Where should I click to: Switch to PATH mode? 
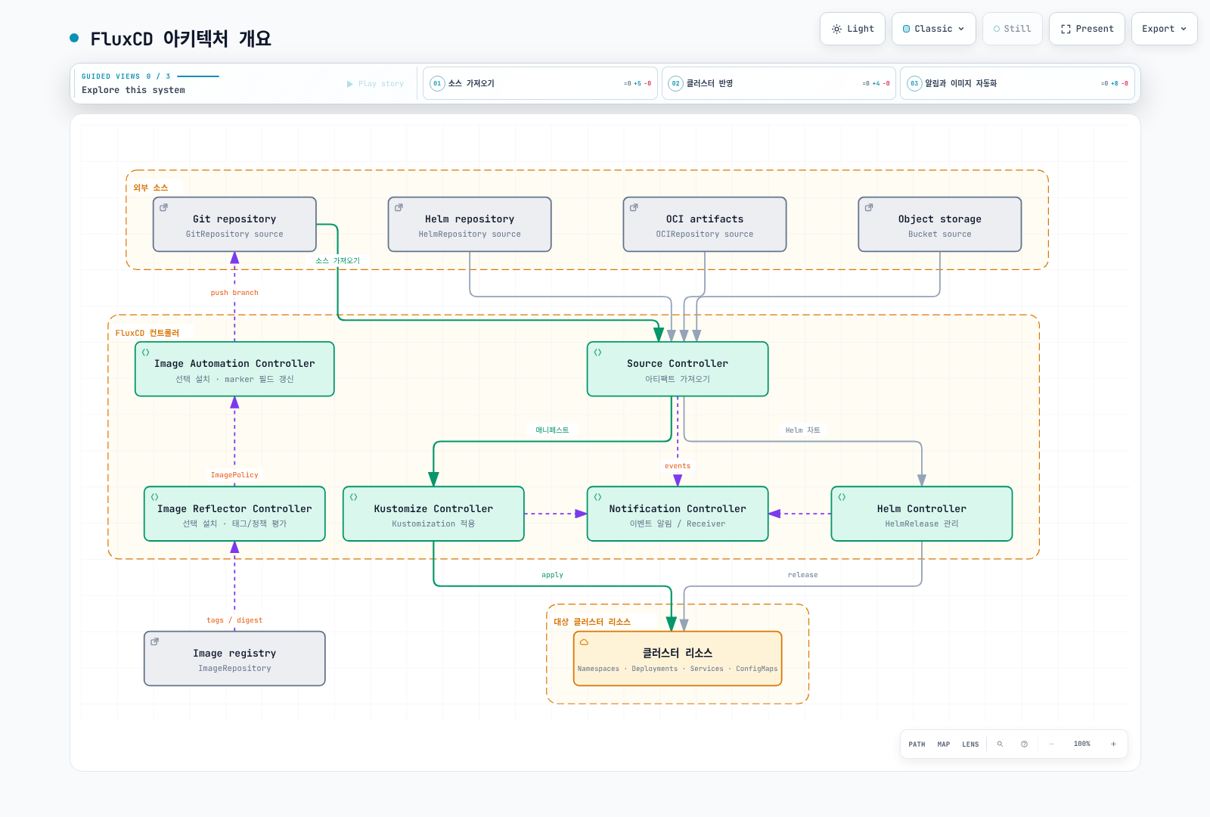tap(917, 744)
